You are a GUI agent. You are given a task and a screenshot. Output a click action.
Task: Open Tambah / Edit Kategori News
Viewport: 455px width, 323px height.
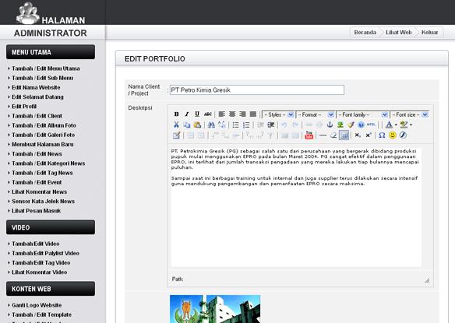(48, 163)
